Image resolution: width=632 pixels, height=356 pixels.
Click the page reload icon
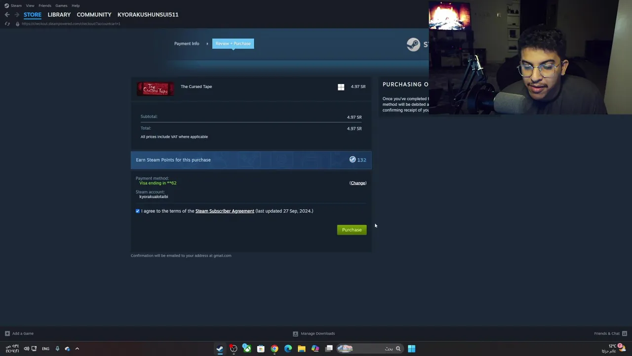pos(7,24)
